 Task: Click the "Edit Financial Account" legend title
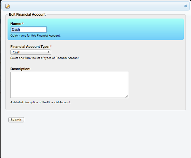27,14
